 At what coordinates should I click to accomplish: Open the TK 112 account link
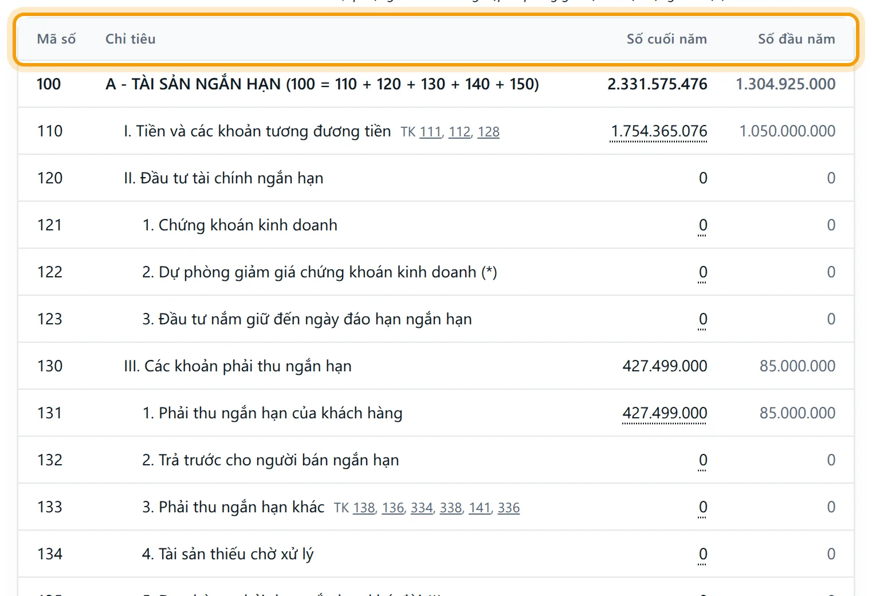coord(459,132)
